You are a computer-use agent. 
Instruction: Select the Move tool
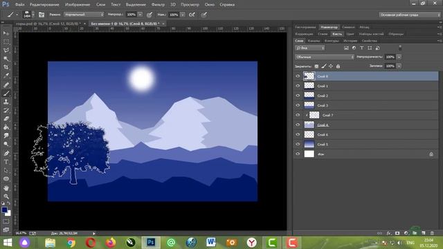(x=6, y=33)
